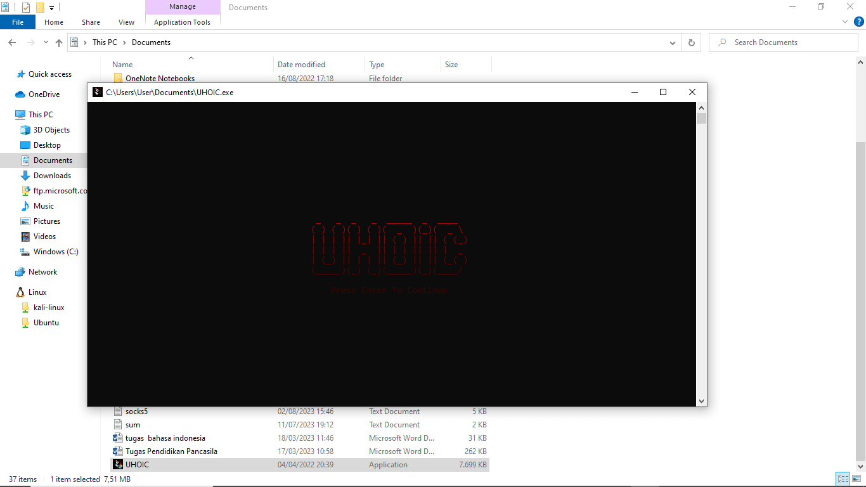866x487 pixels.
Task: Collapse the This PC tree in the sidebar
Action: (10, 114)
